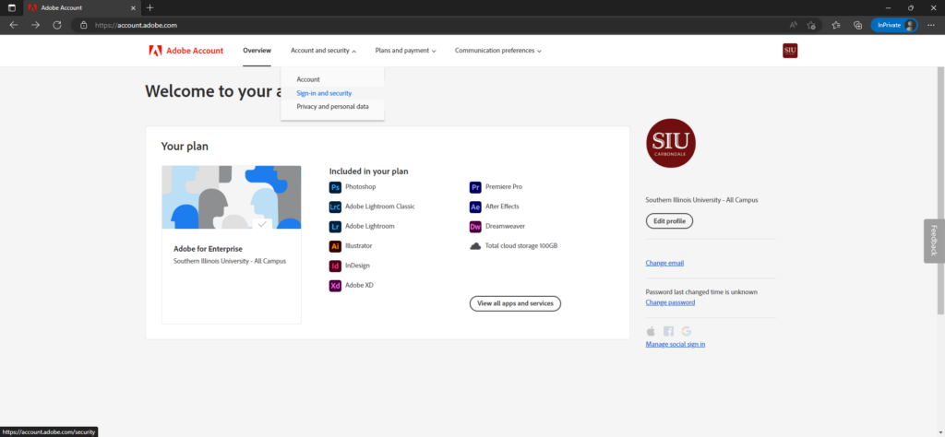Click the Your plan heading
The image size is (945, 437).
(185, 147)
